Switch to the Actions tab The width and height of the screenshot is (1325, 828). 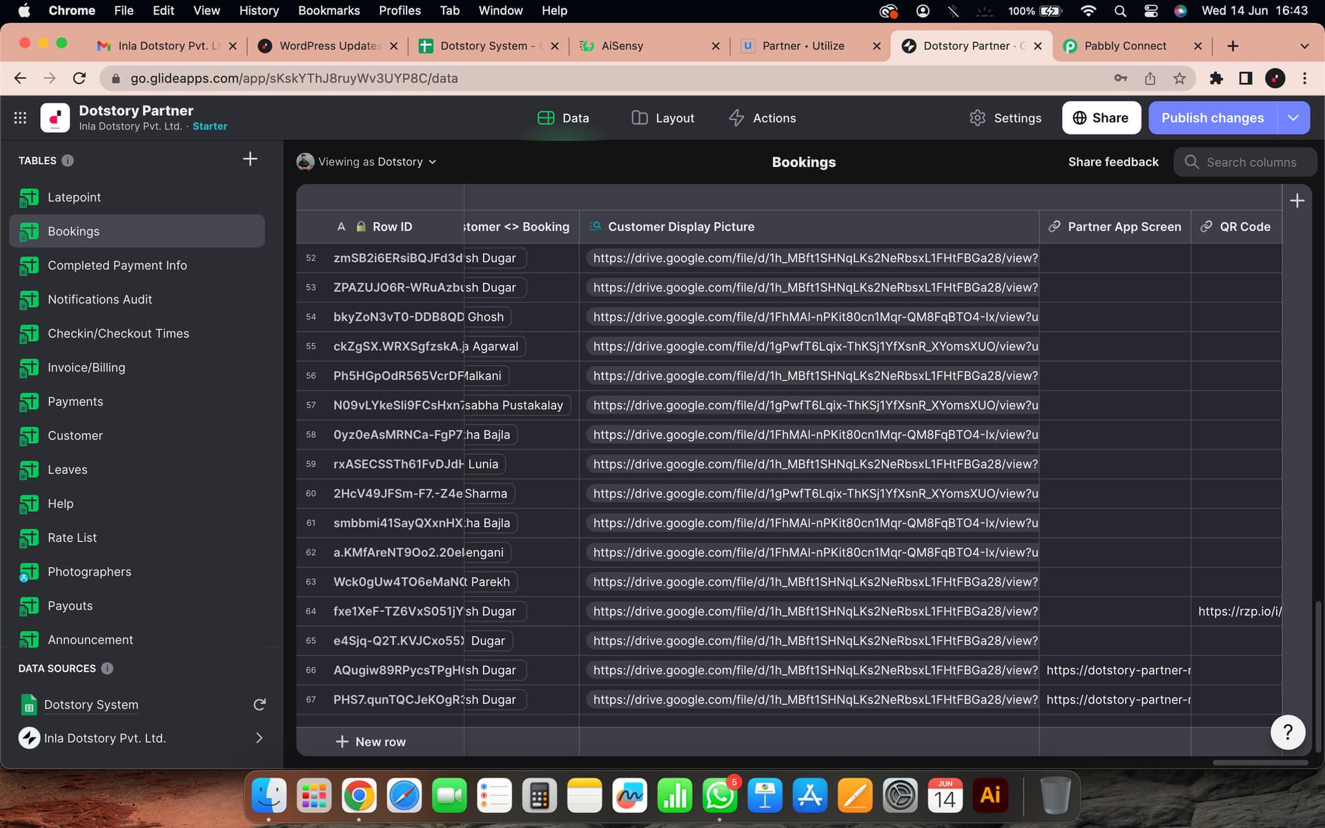[x=762, y=118]
